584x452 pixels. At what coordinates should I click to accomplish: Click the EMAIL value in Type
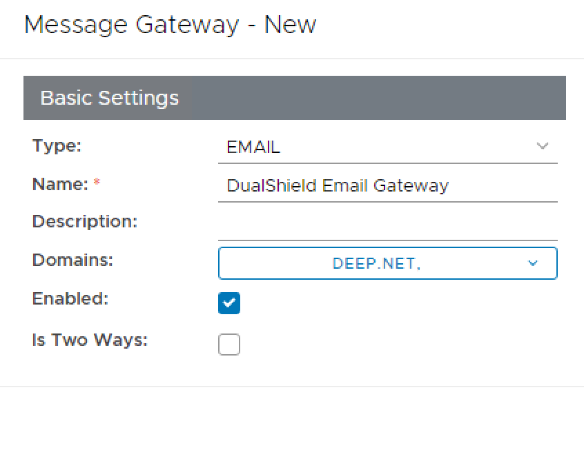coord(253,147)
